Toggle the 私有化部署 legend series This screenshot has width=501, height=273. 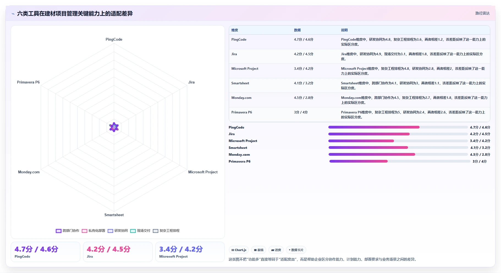click(93, 231)
